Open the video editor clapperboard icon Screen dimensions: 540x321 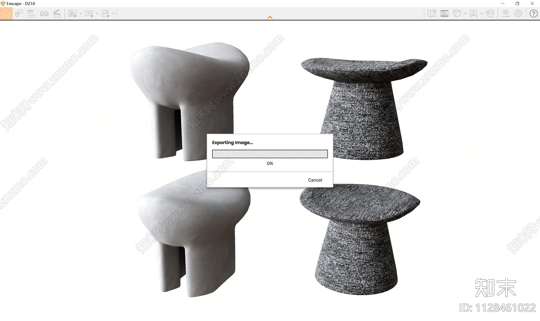click(x=57, y=13)
